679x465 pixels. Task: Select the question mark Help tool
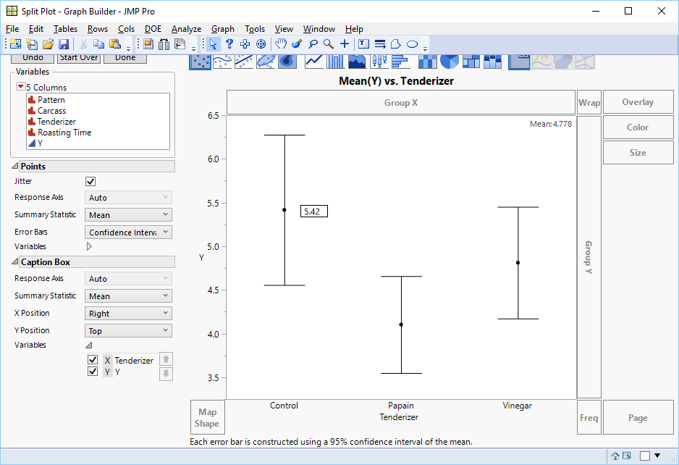point(229,43)
